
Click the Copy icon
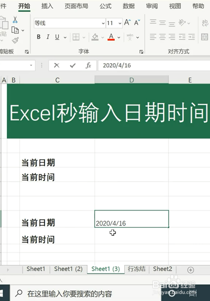[x=15, y=30]
